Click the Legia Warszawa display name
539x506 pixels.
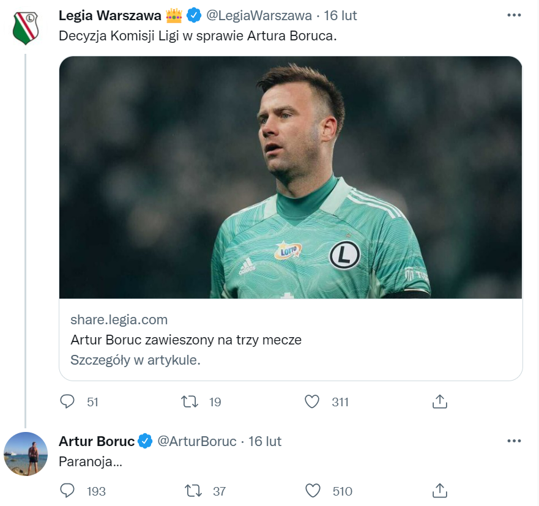[x=110, y=15]
